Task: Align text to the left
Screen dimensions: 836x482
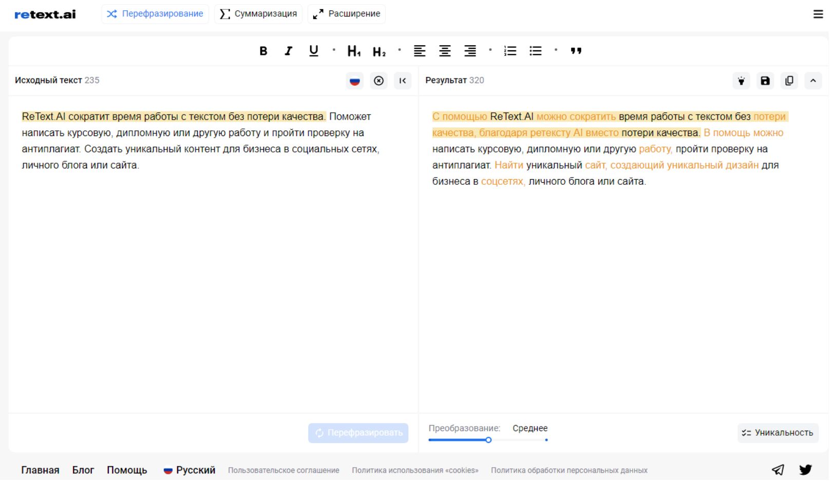Action: click(420, 51)
